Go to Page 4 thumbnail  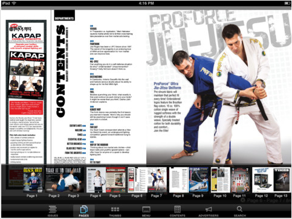[x=96, y=180]
